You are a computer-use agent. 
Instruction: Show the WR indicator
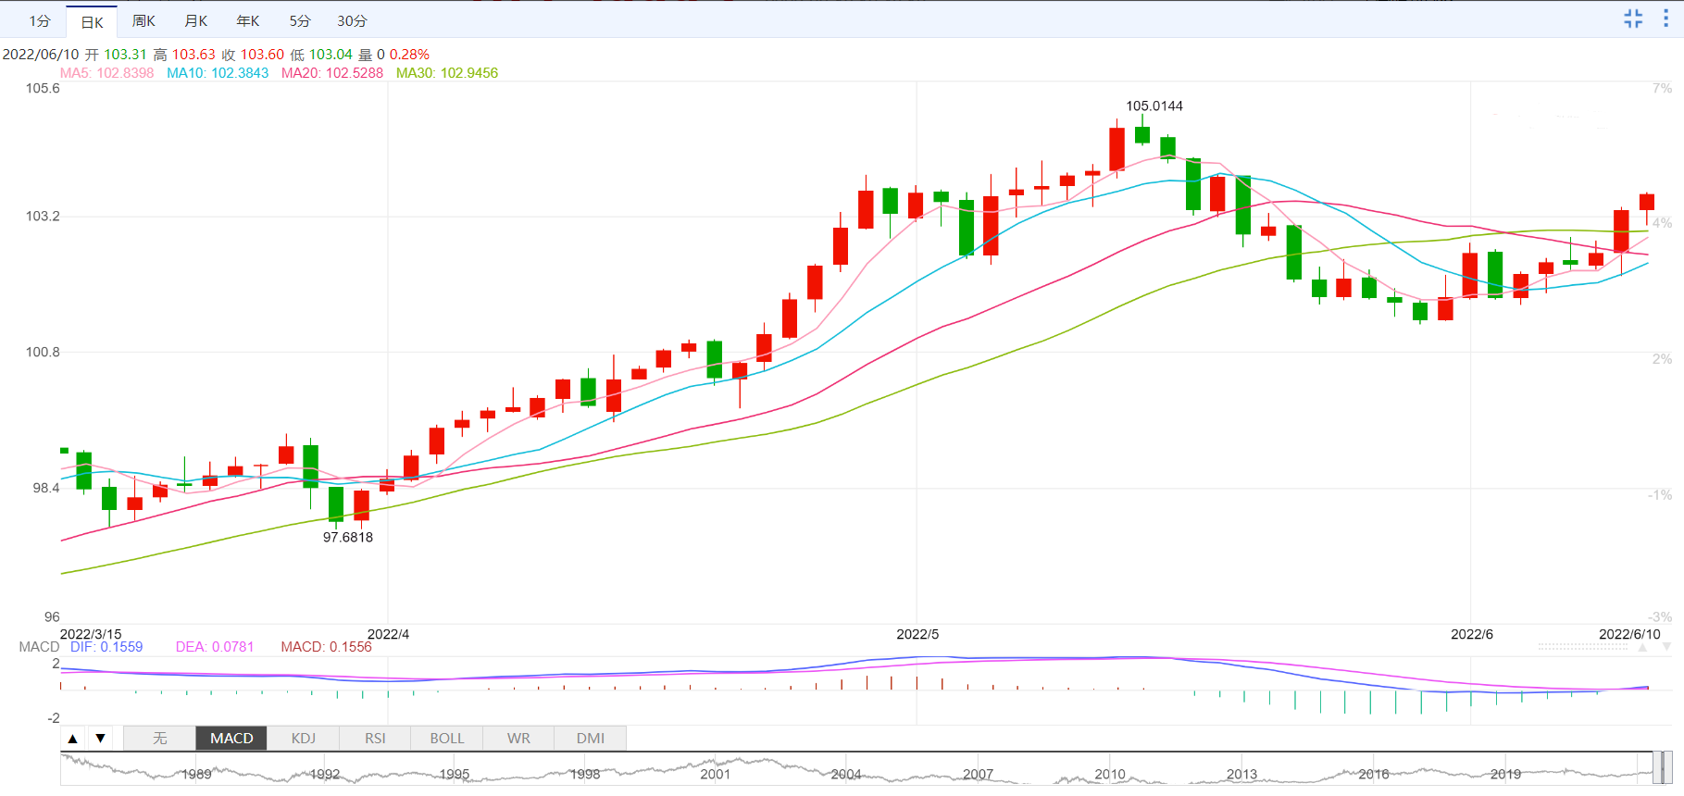coord(518,739)
